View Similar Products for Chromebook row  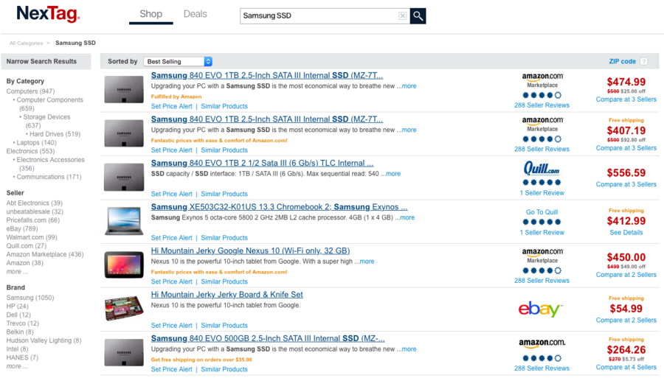[x=224, y=238]
